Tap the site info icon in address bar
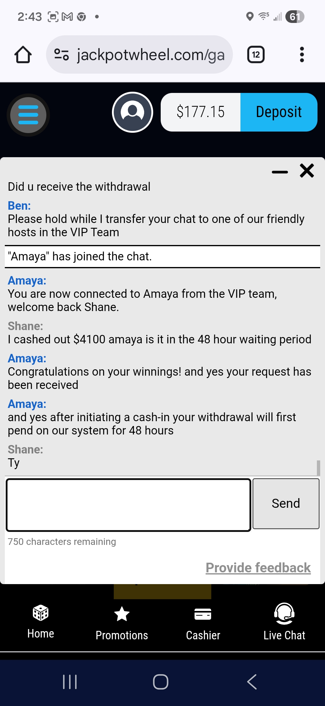The image size is (325, 706). pyautogui.click(x=61, y=55)
